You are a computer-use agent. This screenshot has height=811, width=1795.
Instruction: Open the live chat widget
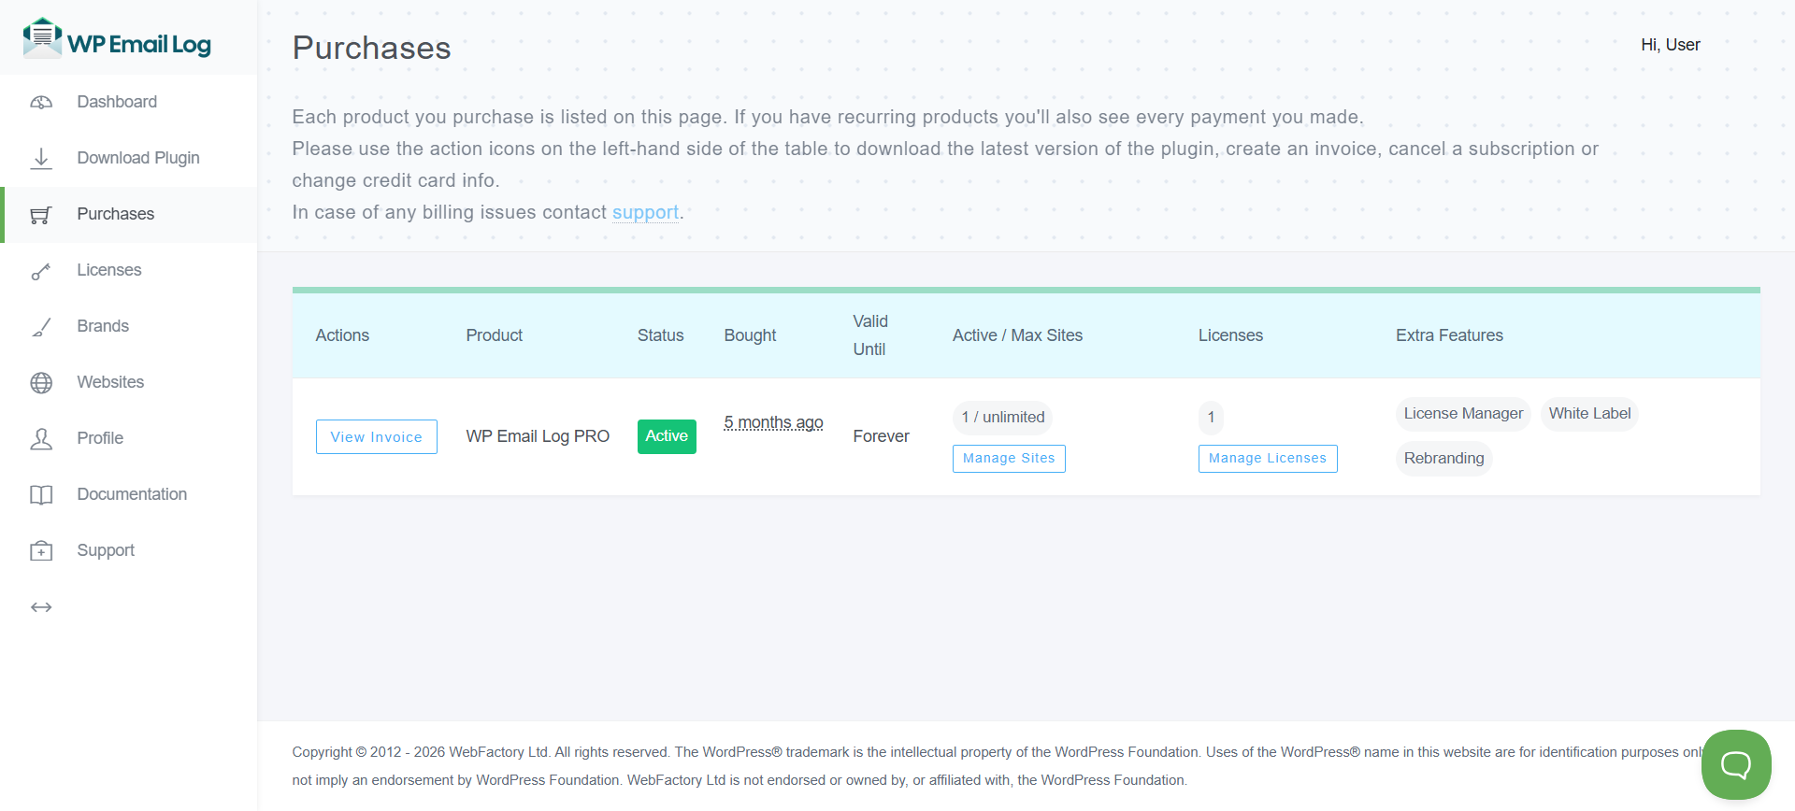1736,765
